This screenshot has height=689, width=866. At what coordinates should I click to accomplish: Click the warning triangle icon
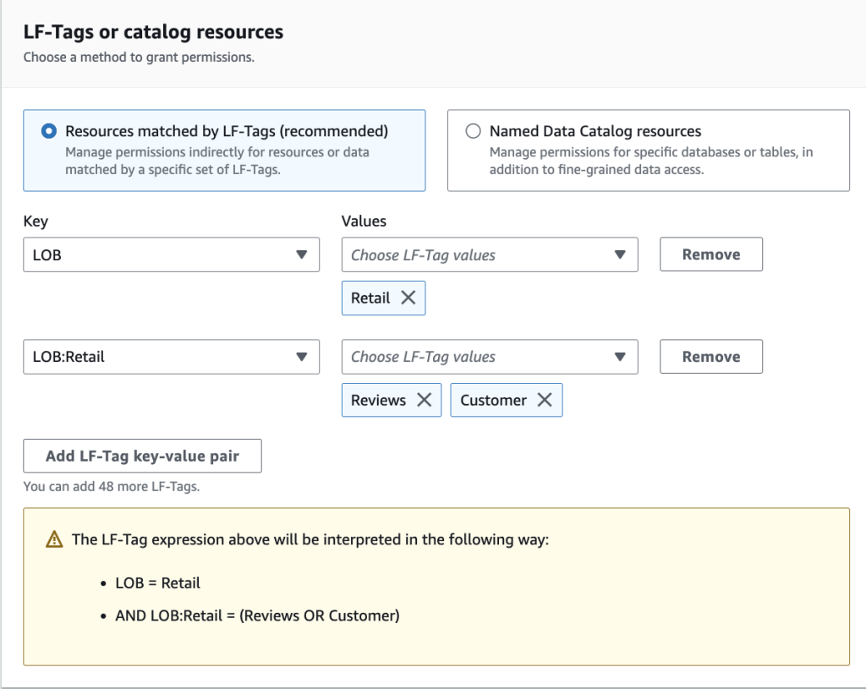54,539
